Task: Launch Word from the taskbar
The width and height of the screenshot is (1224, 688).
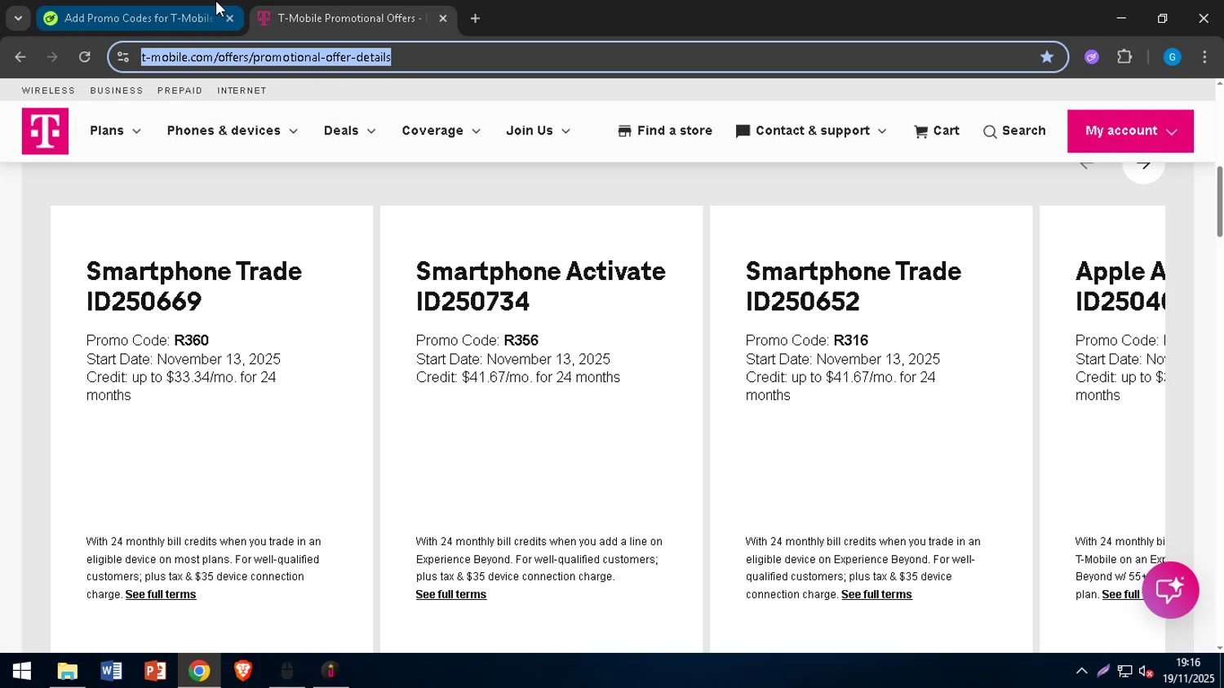Action: [x=111, y=671]
